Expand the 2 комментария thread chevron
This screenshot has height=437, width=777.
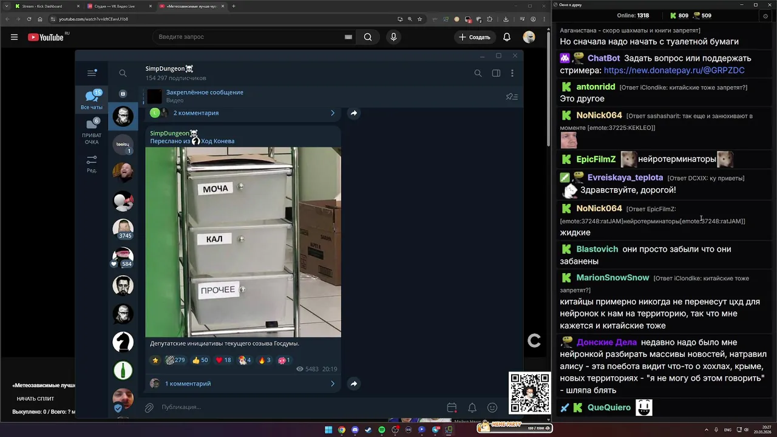pyautogui.click(x=332, y=113)
